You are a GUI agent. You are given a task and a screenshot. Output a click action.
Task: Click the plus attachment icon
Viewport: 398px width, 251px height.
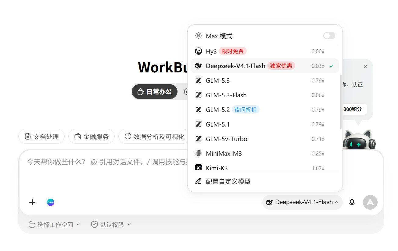coord(32,202)
